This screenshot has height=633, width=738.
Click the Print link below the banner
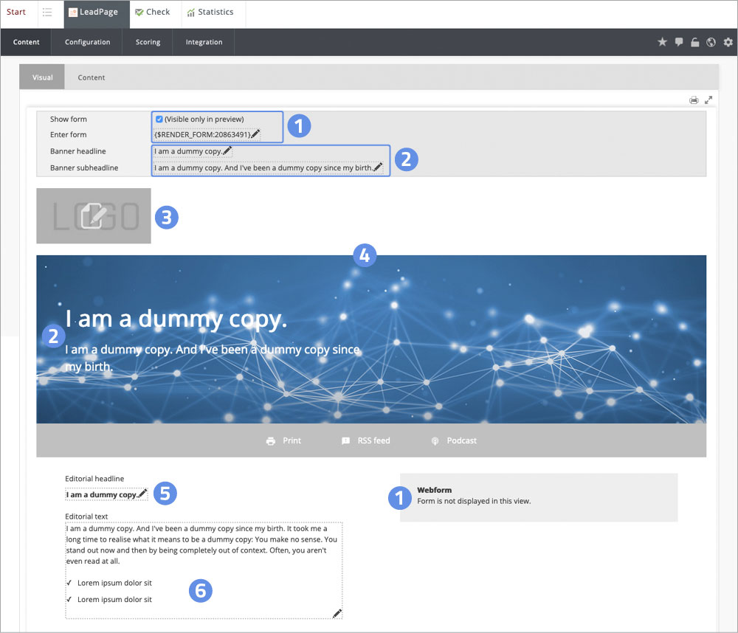[284, 440]
